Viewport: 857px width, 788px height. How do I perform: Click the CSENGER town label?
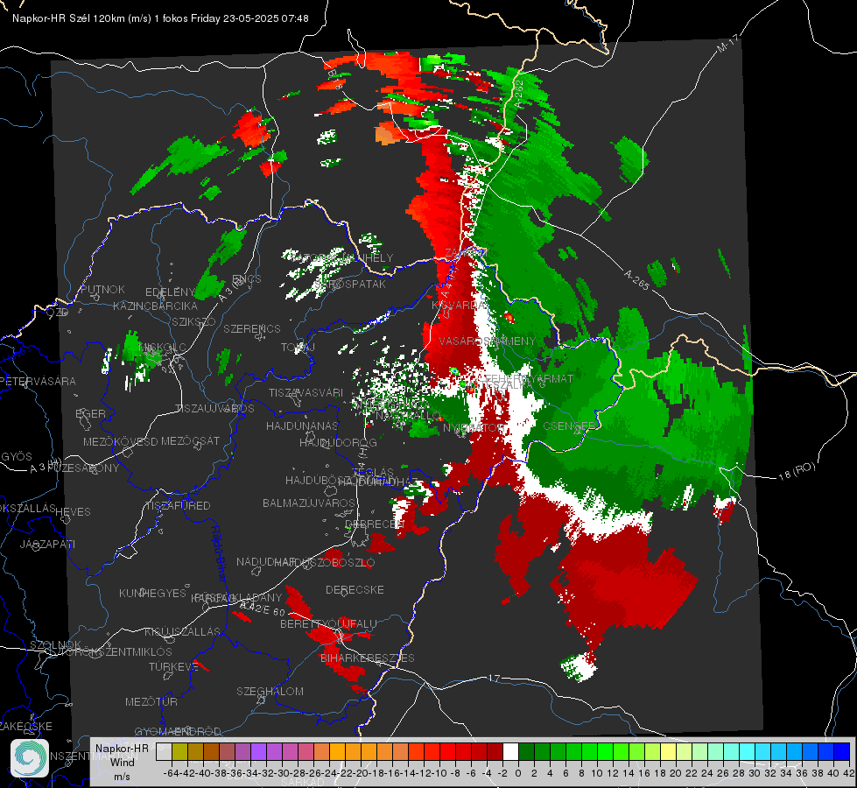[x=569, y=426]
